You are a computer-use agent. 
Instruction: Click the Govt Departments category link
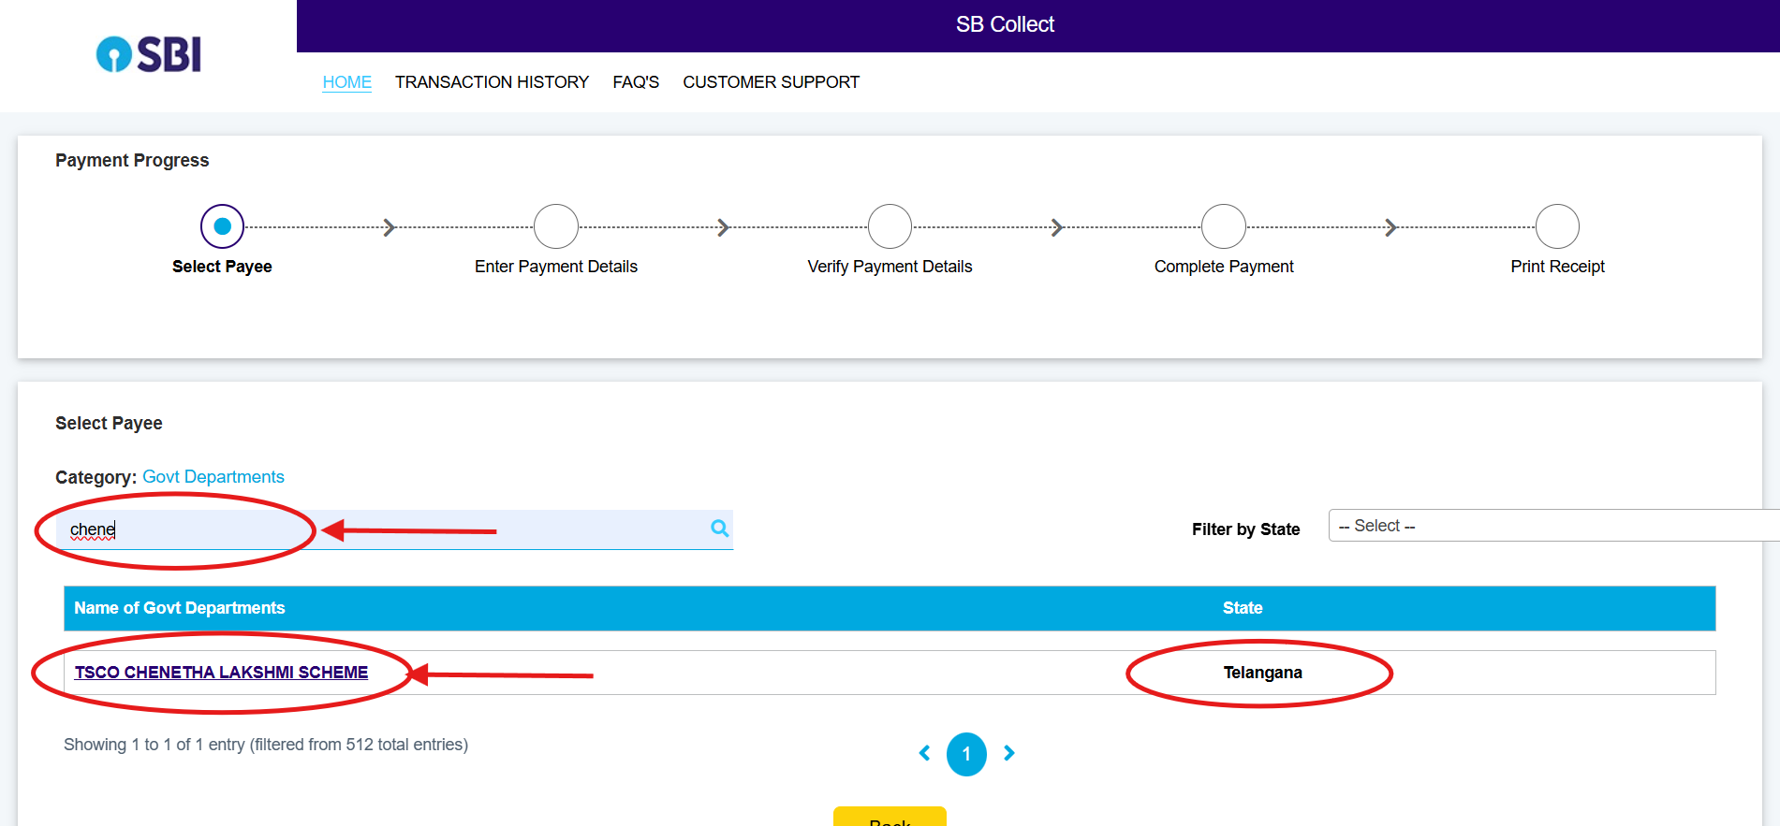pos(213,477)
